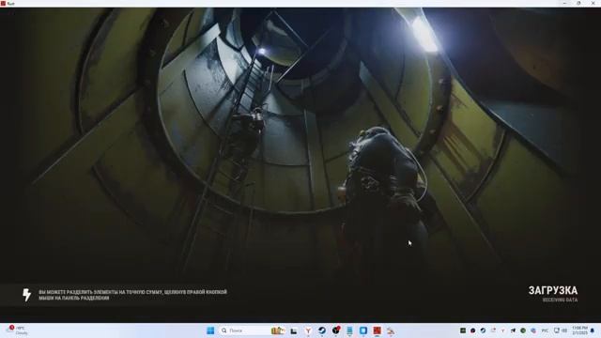Image resolution: width=601 pixels, height=338 pixels.
Task: Restore down the Rust game window
Action: pyautogui.click(x=578, y=3)
